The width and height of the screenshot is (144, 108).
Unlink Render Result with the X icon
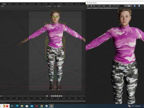click(x=131, y=6)
